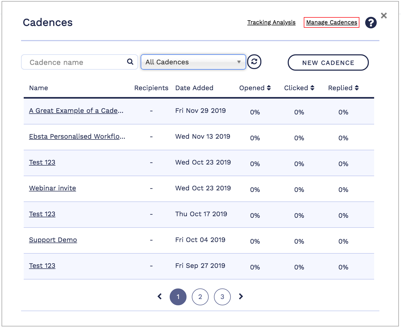Open the Webinar invite cadence

pyautogui.click(x=52, y=188)
